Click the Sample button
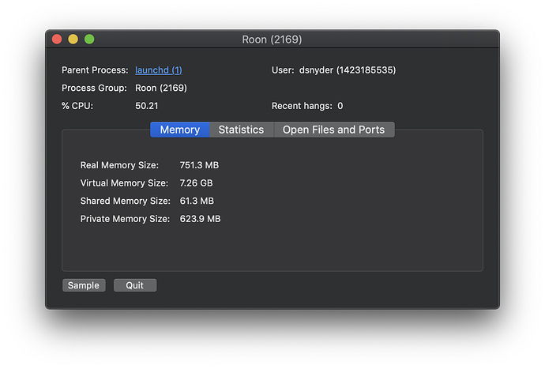The width and height of the screenshot is (545, 369). pyautogui.click(x=84, y=285)
